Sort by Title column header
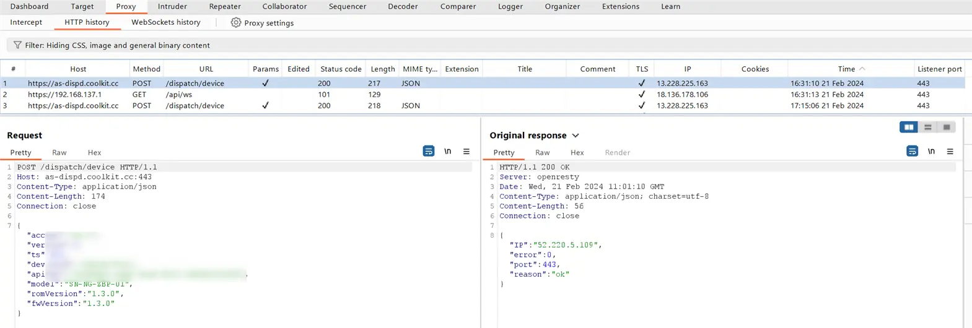This screenshot has width=972, height=328. click(525, 69)
